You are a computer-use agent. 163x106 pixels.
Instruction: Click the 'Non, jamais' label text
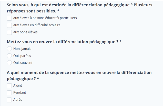22,49
